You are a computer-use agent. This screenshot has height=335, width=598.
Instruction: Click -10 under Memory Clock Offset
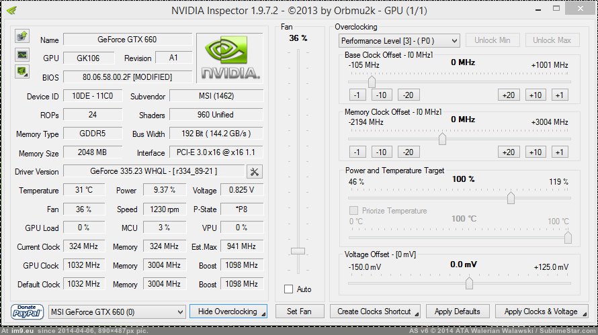pyautogui.click(x=382, y=152)
